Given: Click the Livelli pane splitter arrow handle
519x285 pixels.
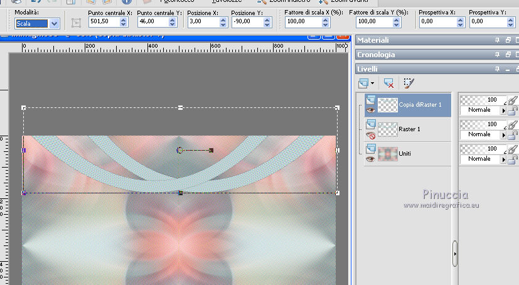Looking at the screenshot, I should (455, 254).
